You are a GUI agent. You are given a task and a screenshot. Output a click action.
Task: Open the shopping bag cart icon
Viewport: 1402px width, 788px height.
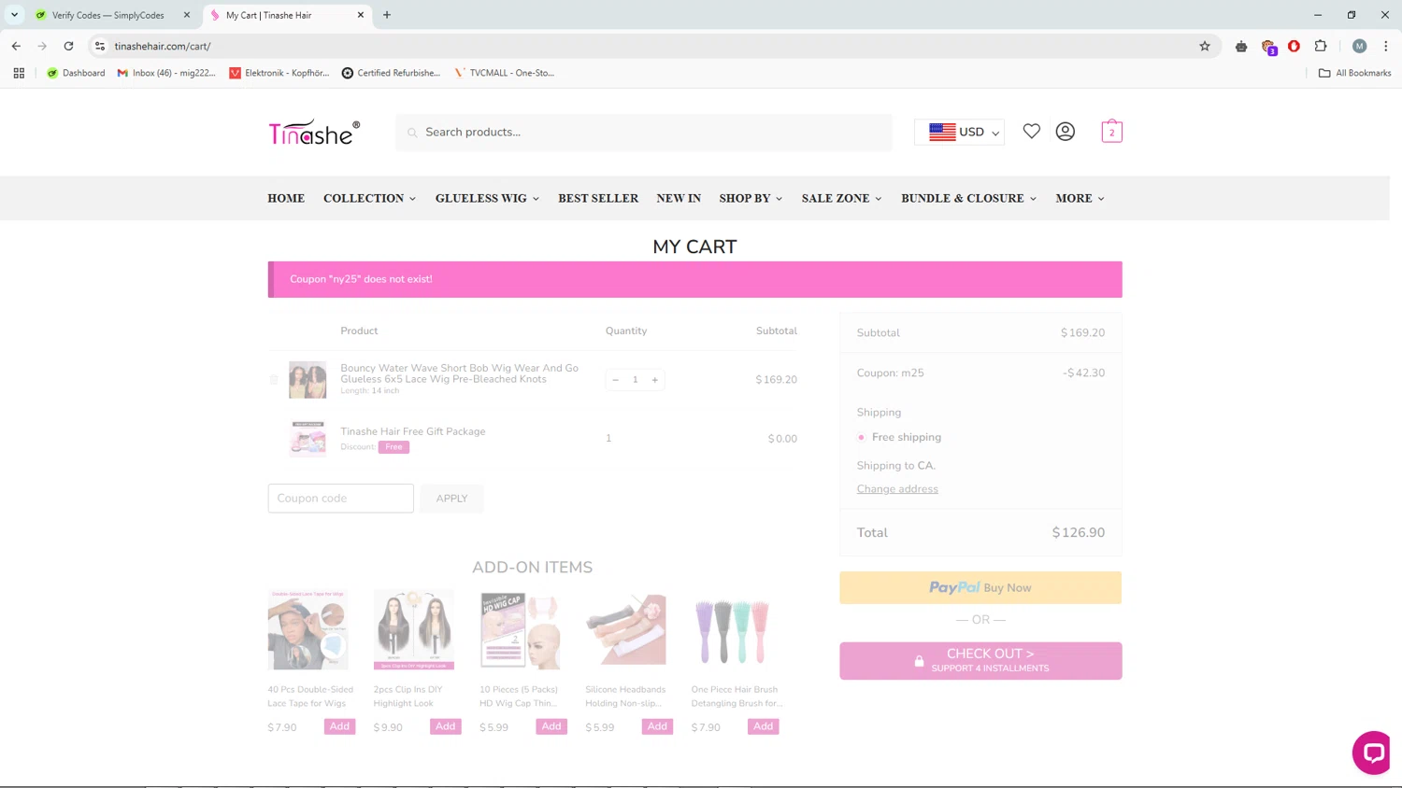click(x=1111, y=132)
